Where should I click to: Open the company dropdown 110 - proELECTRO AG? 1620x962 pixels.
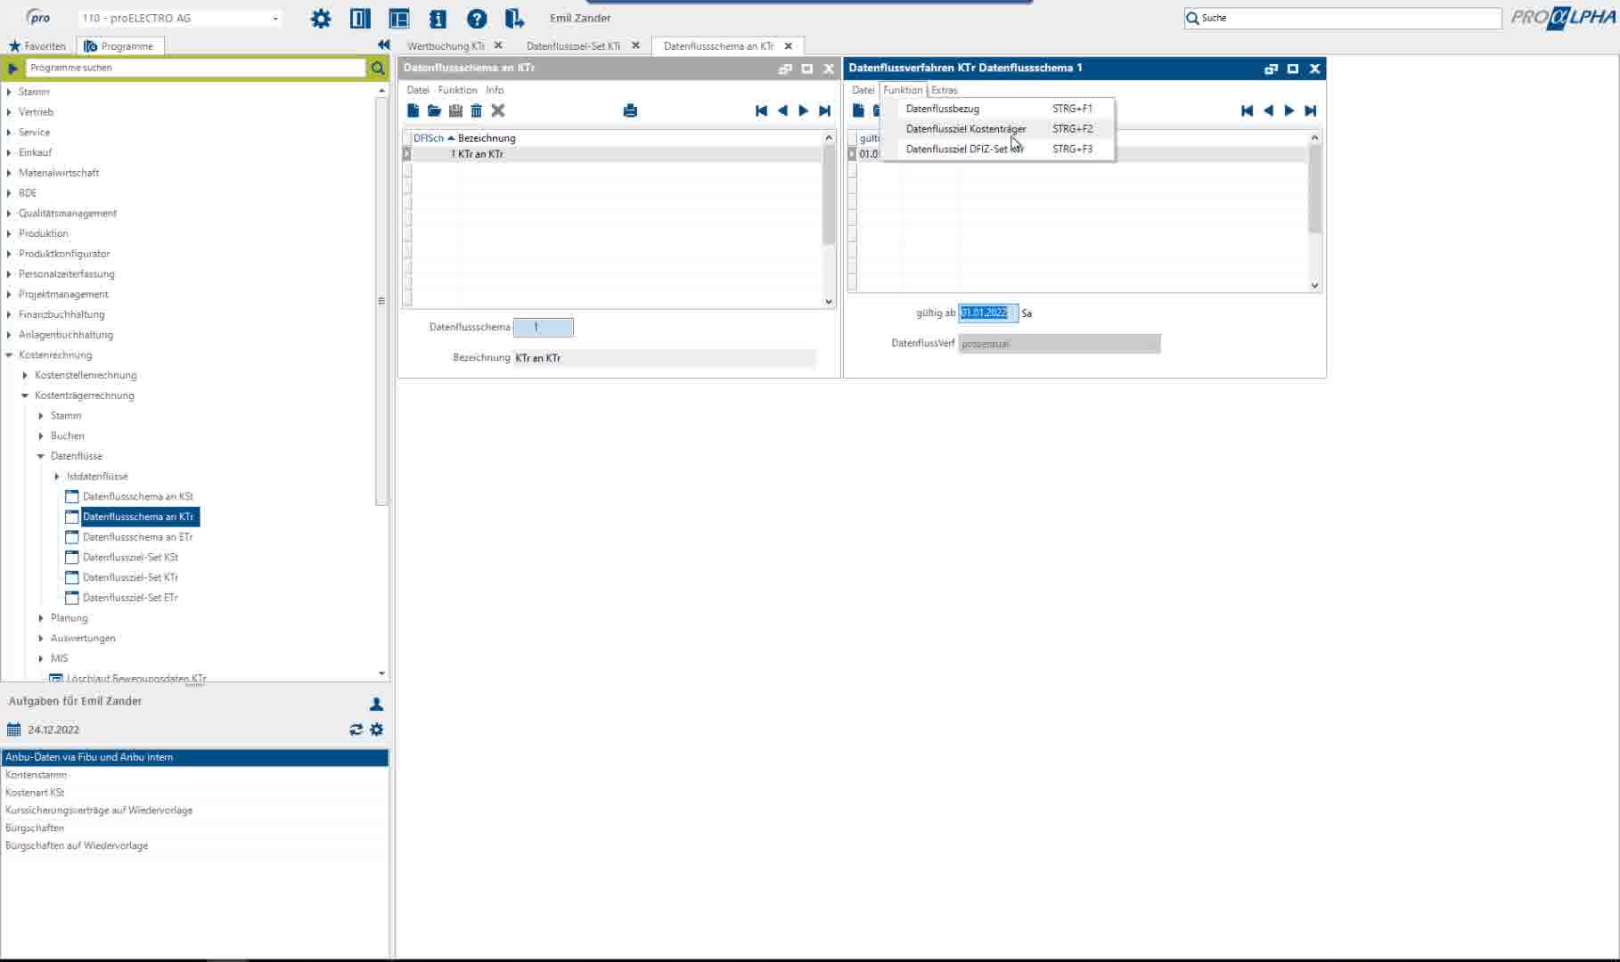pyautogui.click(x=275, y=19)
